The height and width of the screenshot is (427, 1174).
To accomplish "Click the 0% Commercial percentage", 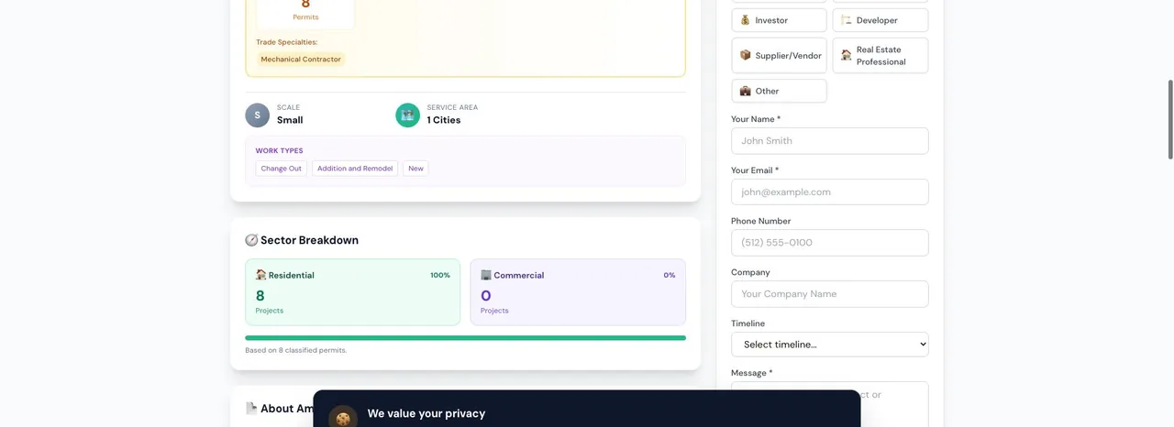I will 670,275.
